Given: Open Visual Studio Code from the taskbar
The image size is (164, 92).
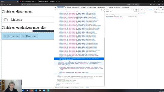Looking at the screenshot, I should click(x=36, y=90).
